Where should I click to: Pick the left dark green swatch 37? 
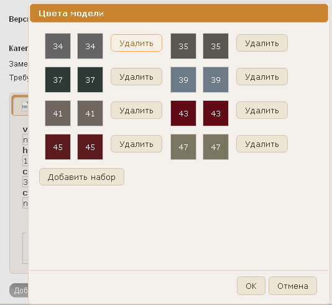coord(58,80)
